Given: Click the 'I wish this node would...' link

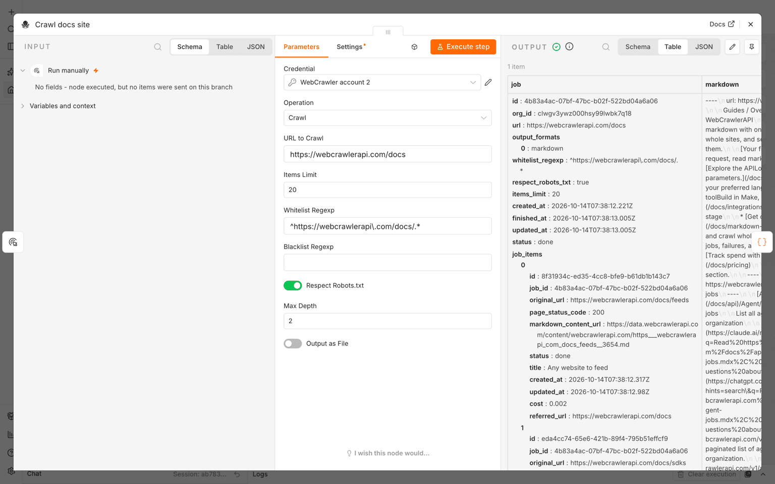Looking at the screenshot, I should click(x=388, y=453).
